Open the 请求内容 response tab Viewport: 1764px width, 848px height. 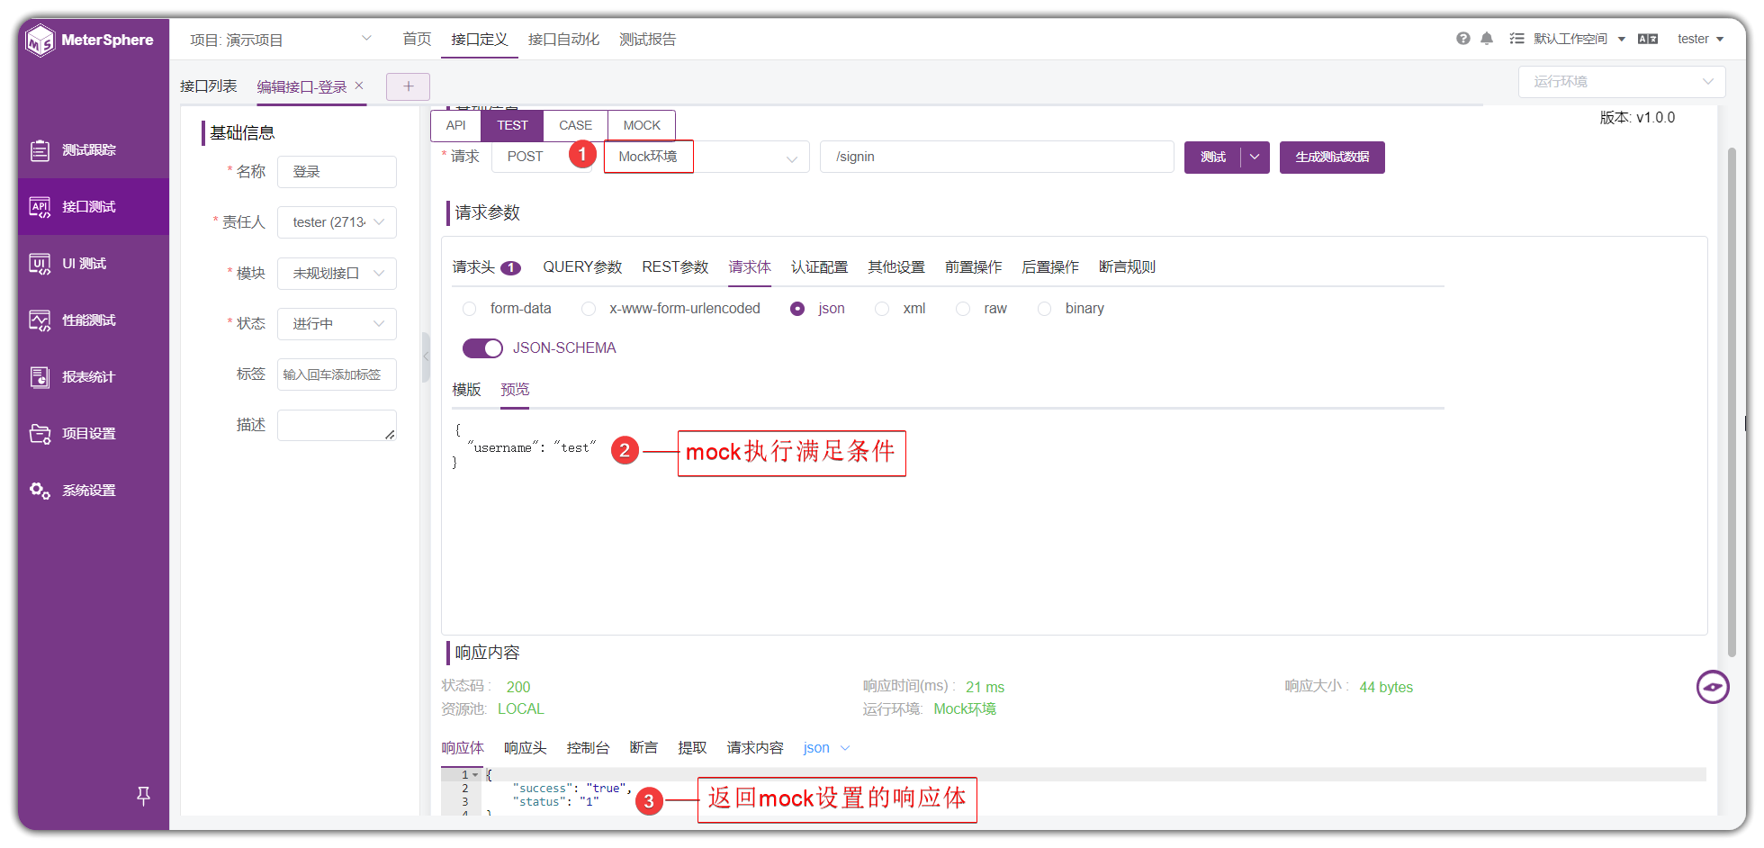(755, 748)
